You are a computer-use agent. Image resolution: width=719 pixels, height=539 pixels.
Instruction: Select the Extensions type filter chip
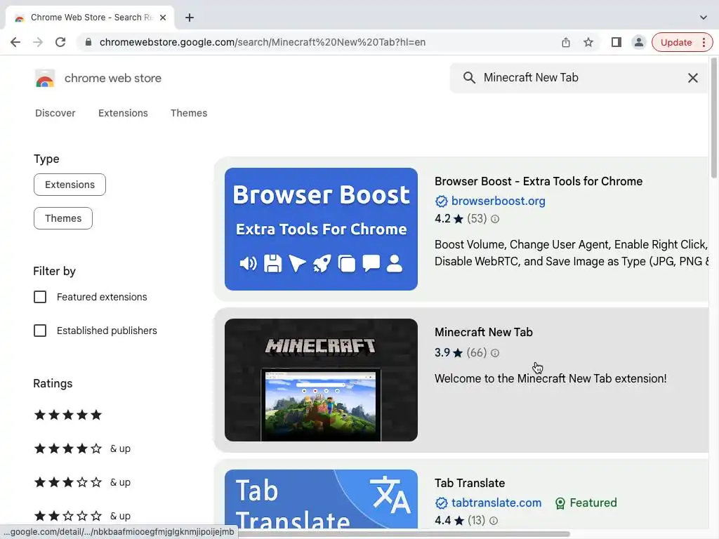click(70, 185)
